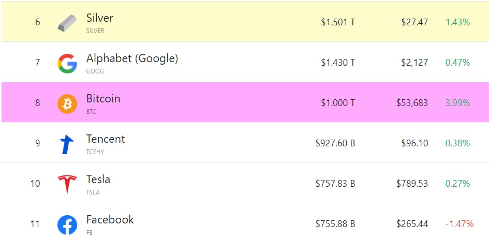Select the Tencent company name
Screen dimensions: 489x241
click(x=106, y=139)
